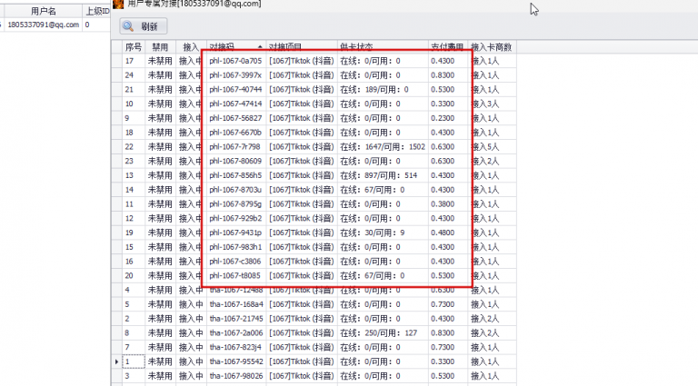The height and width of the screenshot is (386, 698).
Task: Sort by the 禁用 column header
Action: 160,47
